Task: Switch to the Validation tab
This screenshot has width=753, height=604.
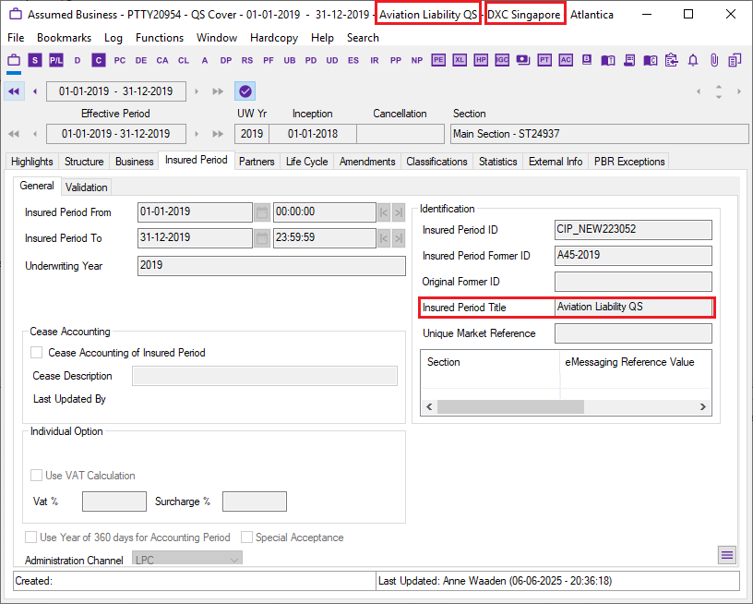Action: click(87, 187)
